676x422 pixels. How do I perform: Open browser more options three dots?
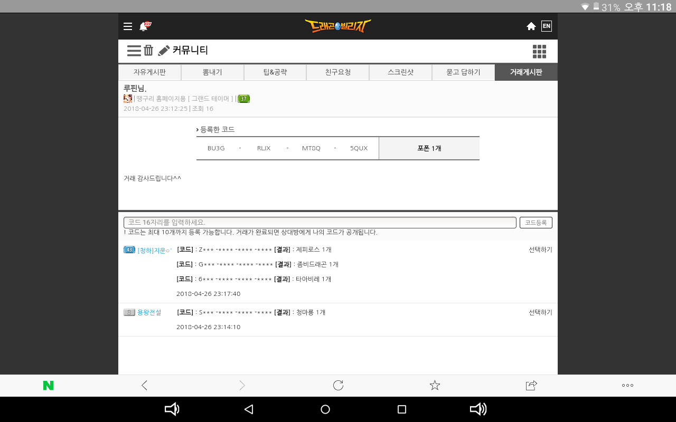point(627,386)
